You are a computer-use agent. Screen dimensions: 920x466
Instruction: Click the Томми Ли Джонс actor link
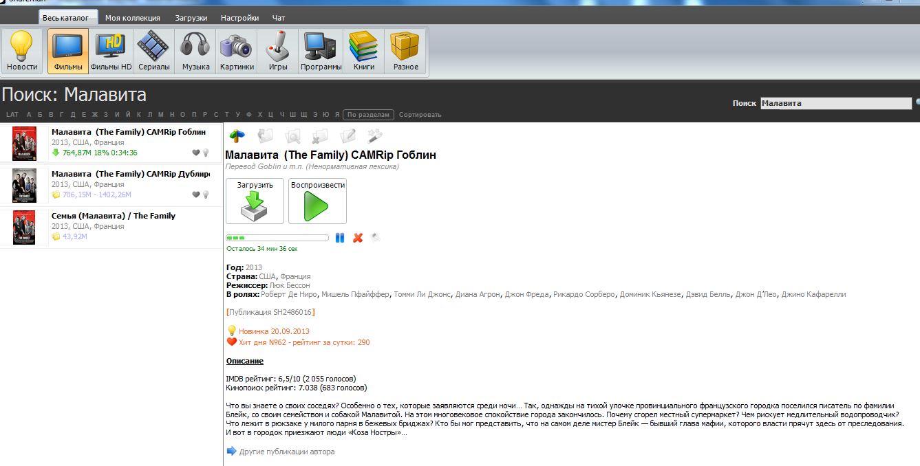pos(422,294)
